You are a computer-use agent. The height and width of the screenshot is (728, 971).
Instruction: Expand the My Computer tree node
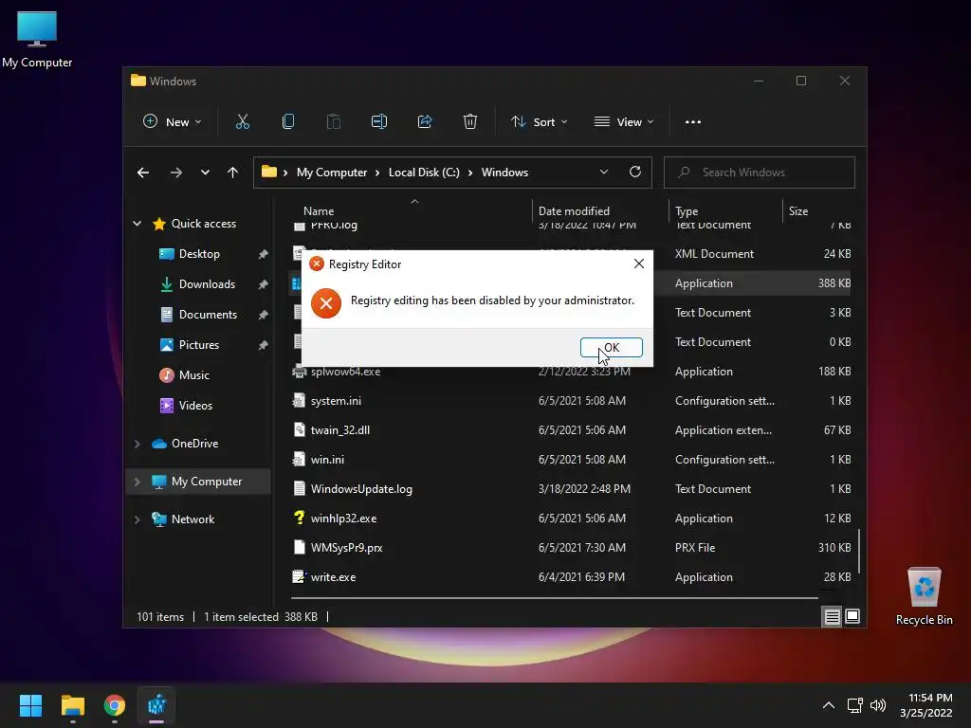point(137,482)
